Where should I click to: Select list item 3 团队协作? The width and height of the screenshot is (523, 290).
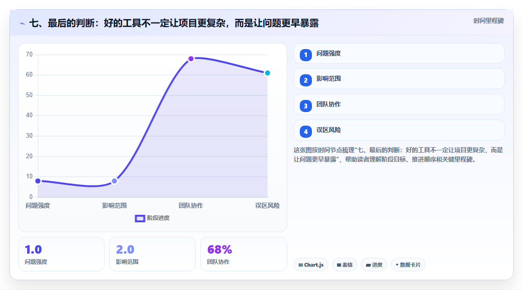tap(399, 105)
